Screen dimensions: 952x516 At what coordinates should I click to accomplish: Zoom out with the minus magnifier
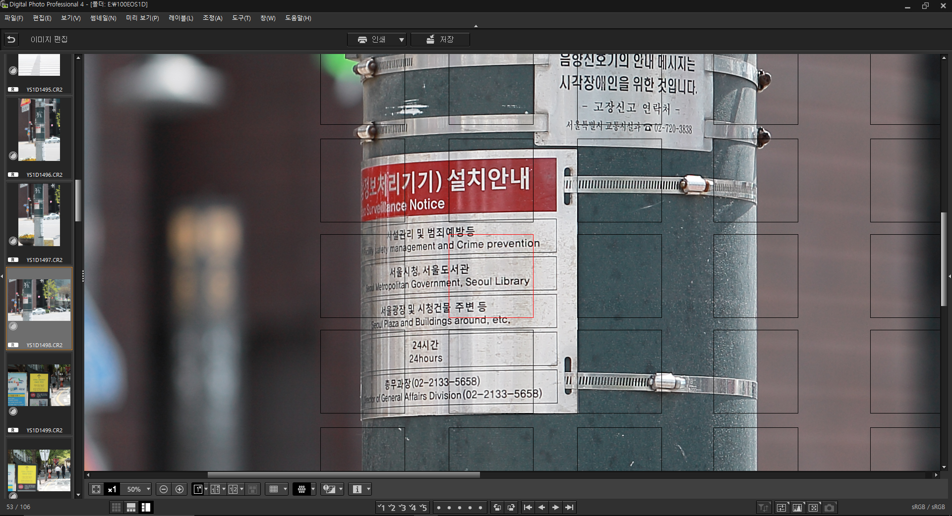click(x=164, y=489)
